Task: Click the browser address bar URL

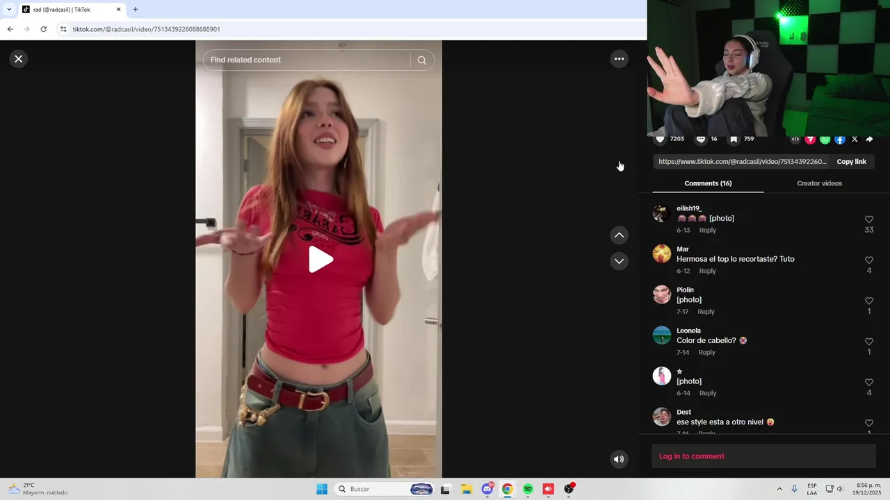Action: coord(146,29)
